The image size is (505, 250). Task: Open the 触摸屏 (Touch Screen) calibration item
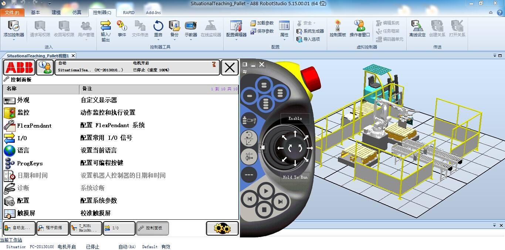point(121,213)
